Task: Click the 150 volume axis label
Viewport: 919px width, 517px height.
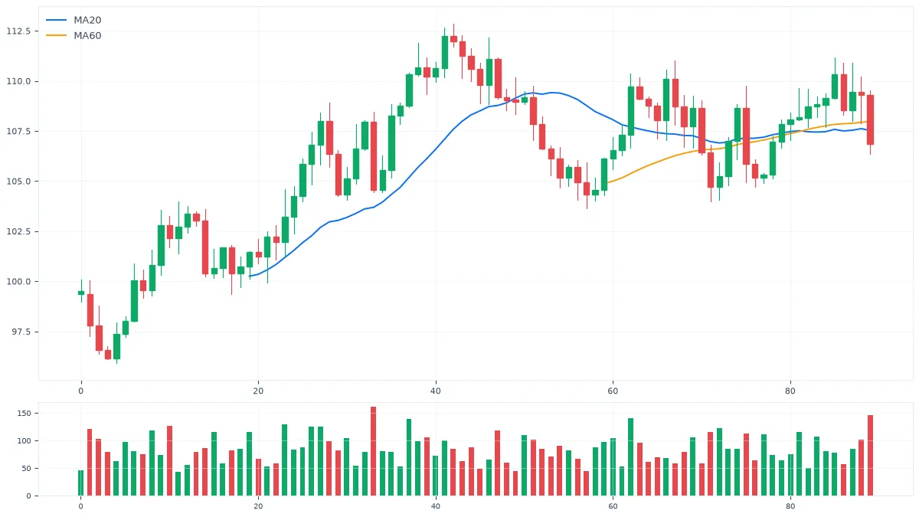Action: (24, 414)
